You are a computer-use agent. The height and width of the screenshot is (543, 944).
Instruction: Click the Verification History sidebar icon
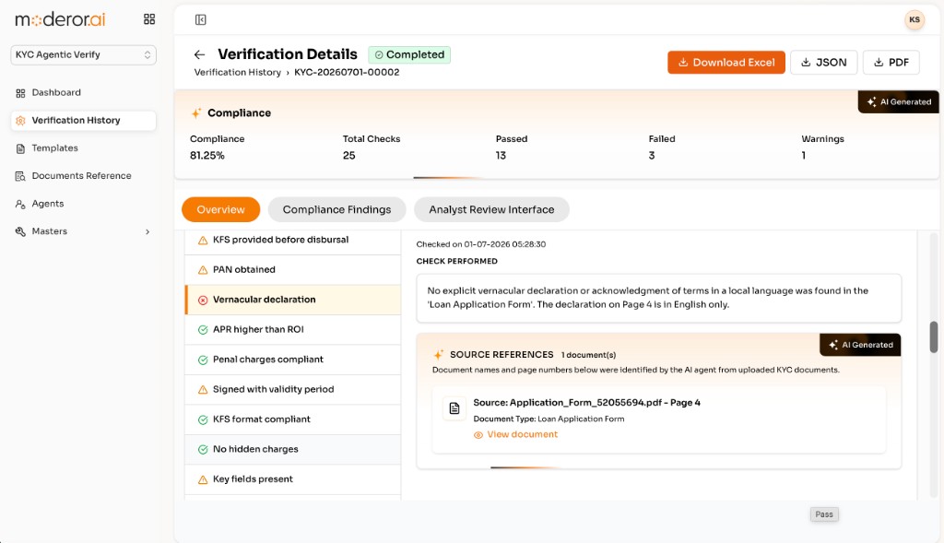click(x=20, y=121)
